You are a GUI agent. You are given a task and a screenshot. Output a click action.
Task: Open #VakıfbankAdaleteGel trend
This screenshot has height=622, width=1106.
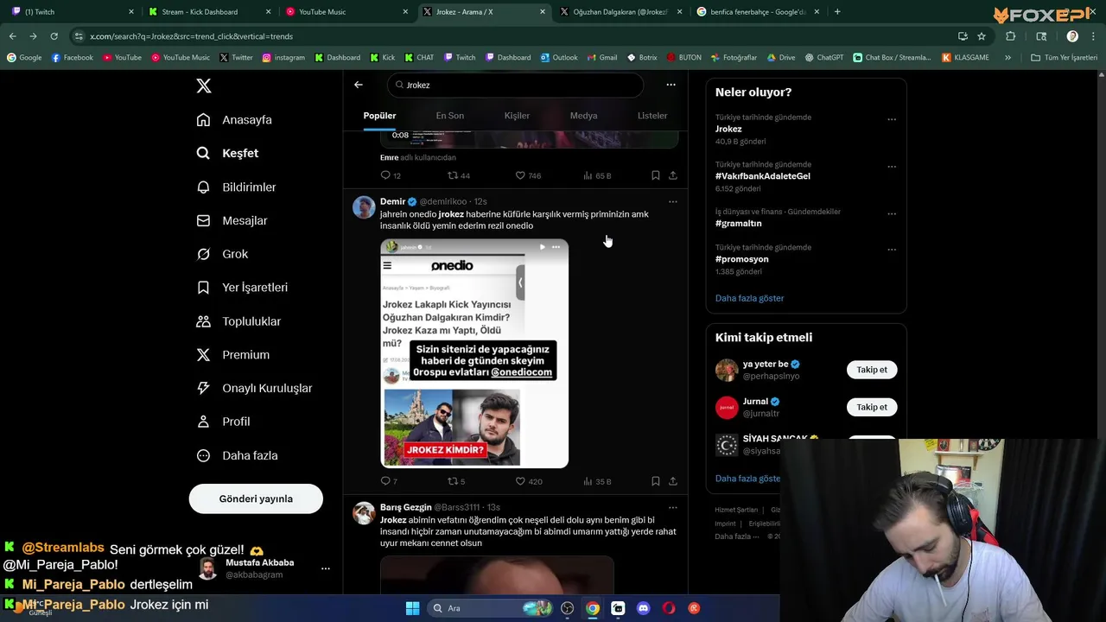tap(762, 176)
